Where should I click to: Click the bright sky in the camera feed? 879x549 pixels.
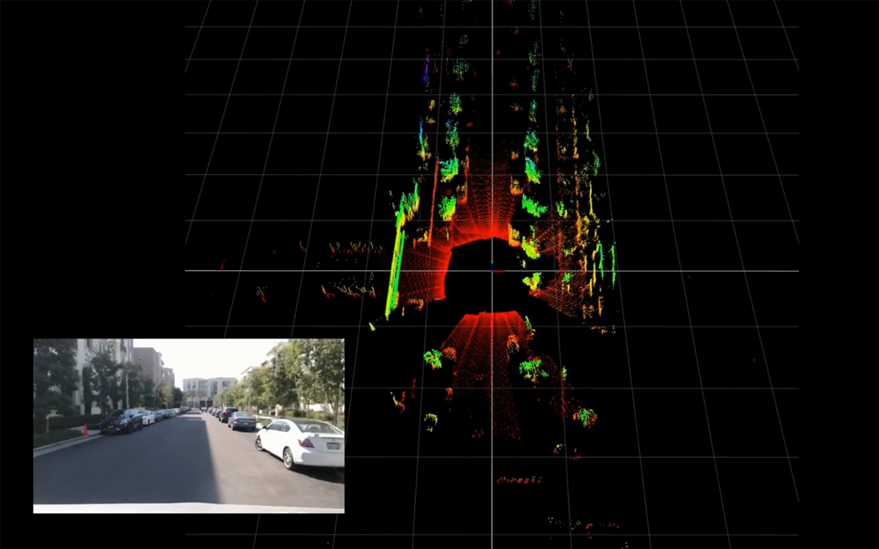point(212,356)
